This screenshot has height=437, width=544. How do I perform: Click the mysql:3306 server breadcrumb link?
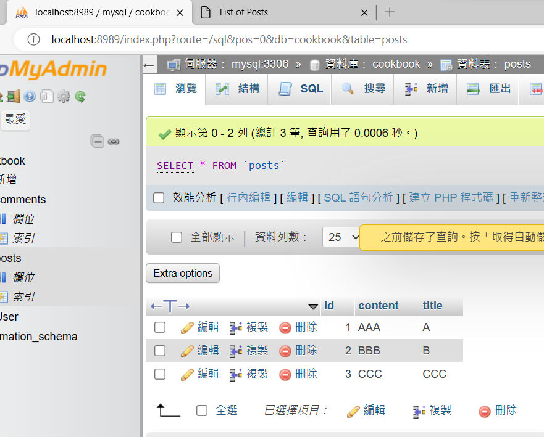point(260,64)
